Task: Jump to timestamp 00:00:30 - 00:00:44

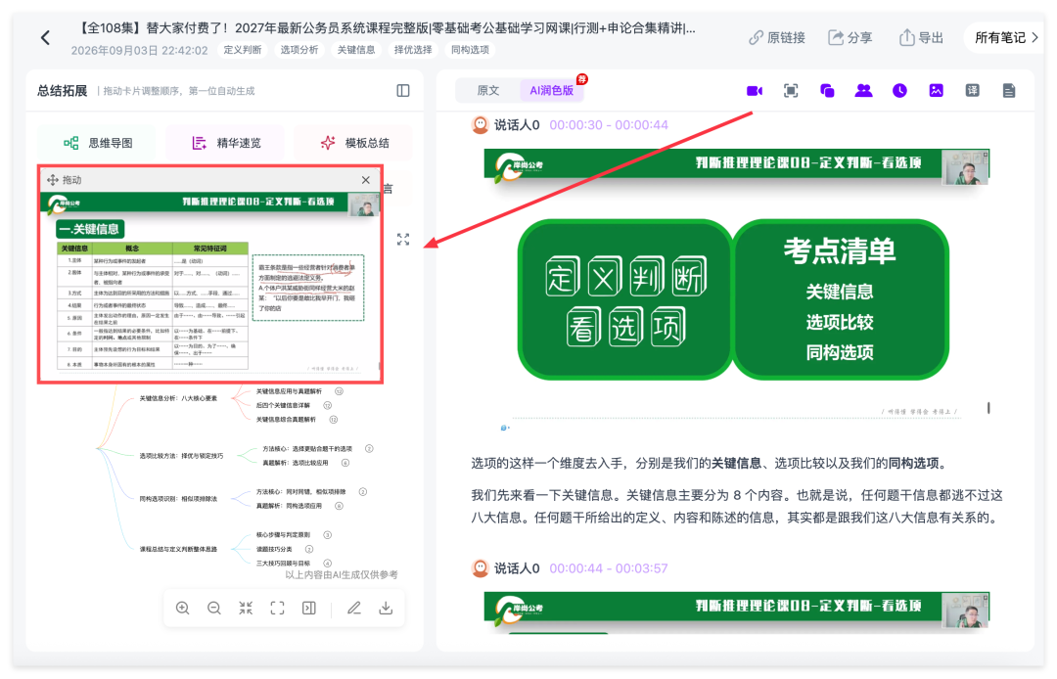Action: click(x=609, y=124)
